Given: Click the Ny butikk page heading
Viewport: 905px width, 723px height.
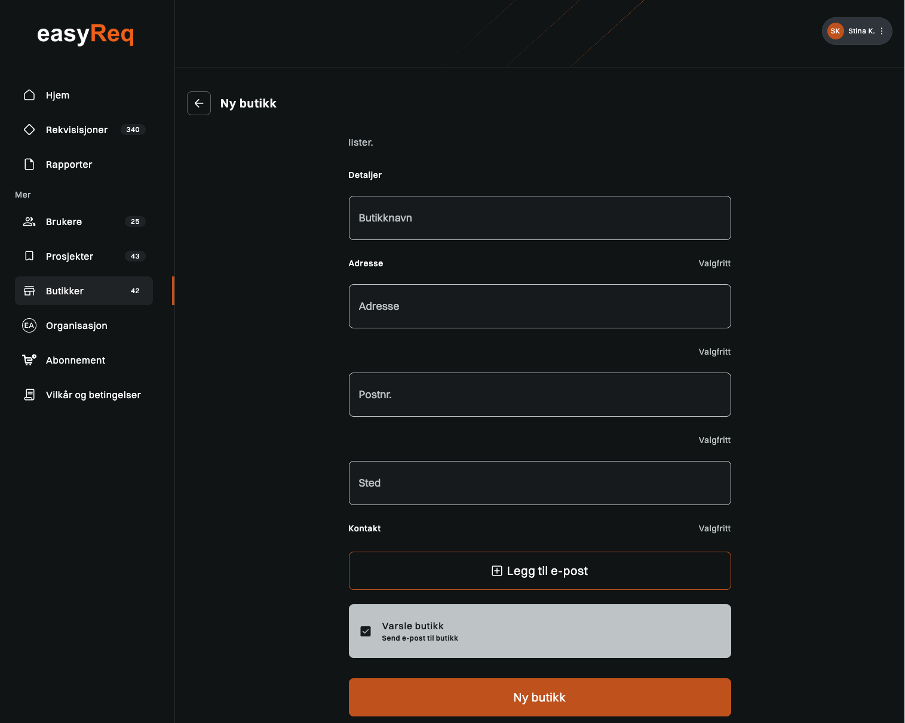Looking at the screenshot, I should tap(249, 103).
